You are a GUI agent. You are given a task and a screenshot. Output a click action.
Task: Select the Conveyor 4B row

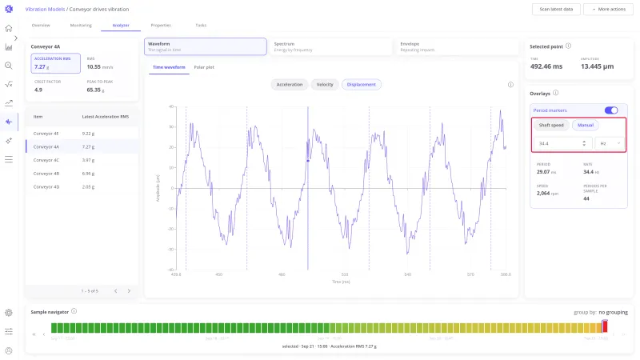tap(82, 174)
